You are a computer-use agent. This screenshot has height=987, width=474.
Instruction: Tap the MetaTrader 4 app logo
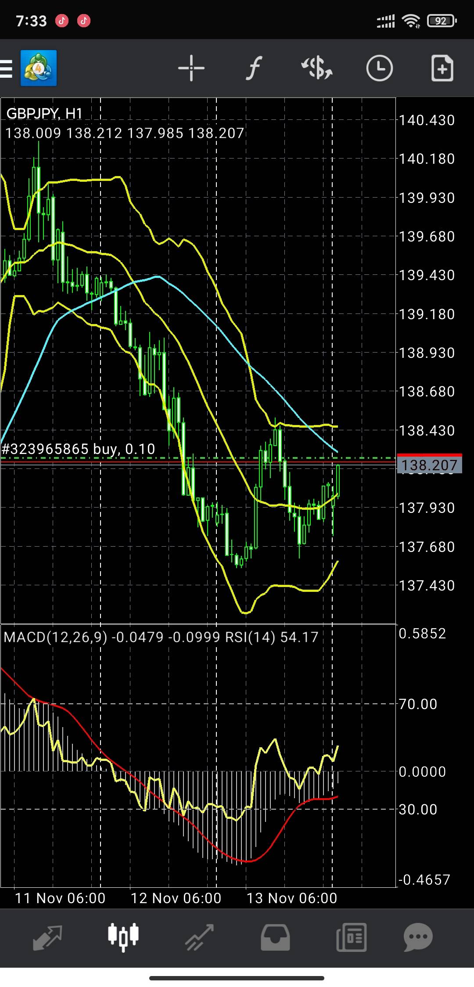click(39, 68)
